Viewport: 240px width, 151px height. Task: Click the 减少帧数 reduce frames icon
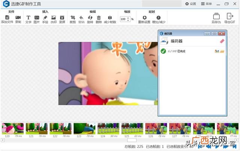(x=110, y=18)
